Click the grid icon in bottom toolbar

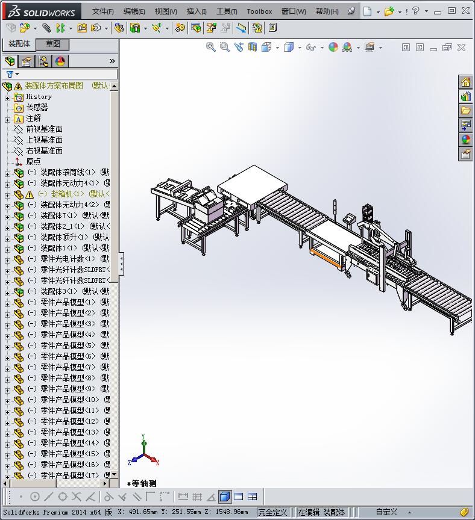(197, 497)
